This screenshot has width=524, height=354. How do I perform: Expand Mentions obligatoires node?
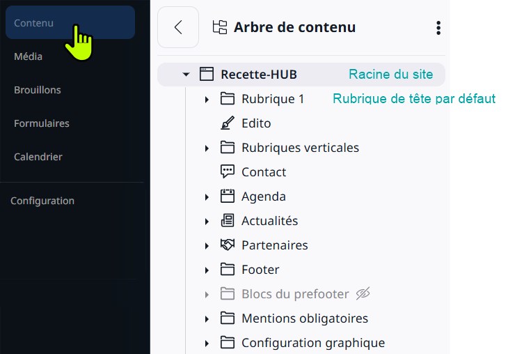pos(207,319)
